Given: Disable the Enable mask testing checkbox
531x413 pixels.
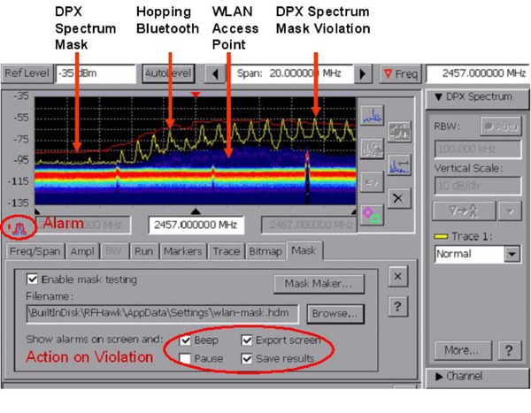Looking at the screenshot, I should pos(33,279).
